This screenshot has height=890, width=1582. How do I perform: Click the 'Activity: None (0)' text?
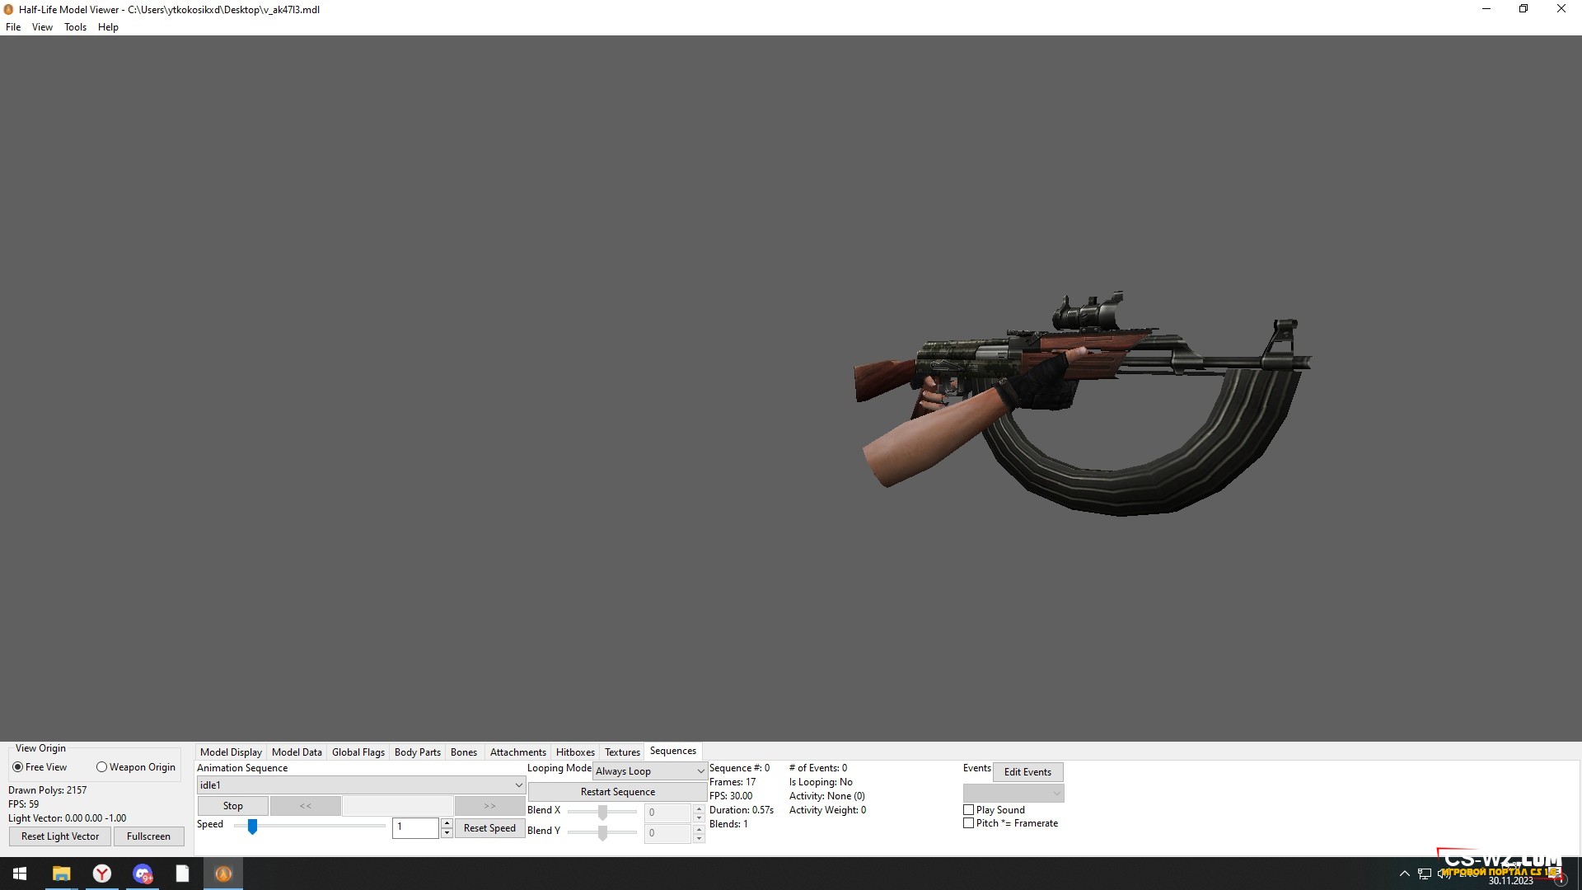827,796
